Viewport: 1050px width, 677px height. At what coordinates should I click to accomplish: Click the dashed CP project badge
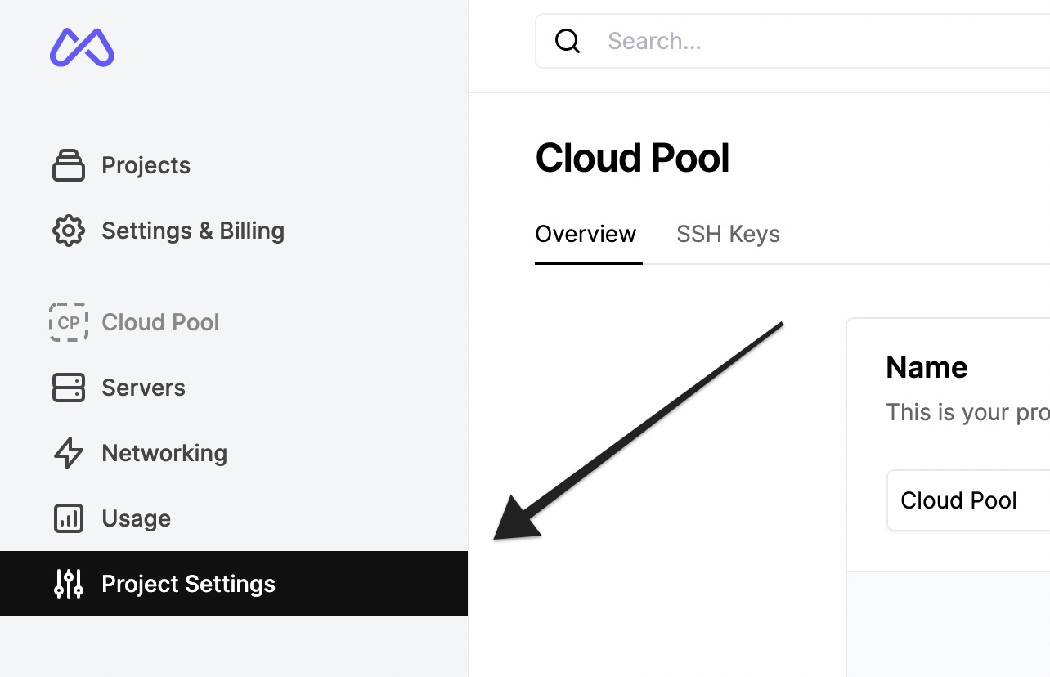[x=69, y=322]
